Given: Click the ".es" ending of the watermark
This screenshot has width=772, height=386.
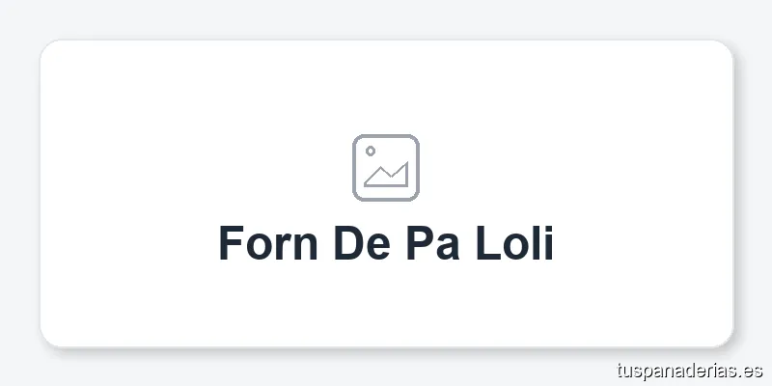Looking at the screenshot, I should point(753,371).
